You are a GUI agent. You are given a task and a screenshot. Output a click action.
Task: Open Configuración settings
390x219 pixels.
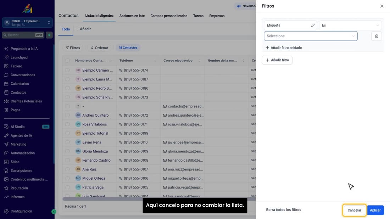(x=21, y=211)
